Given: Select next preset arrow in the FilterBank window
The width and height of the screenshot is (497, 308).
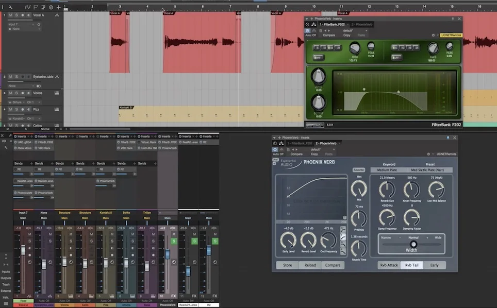Looking at the screenshot, I should click(329, 31).
